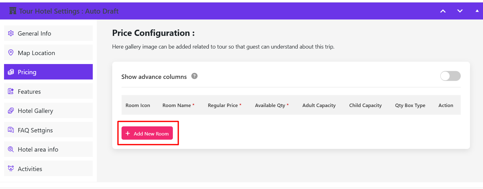Click the Activities icon in sidebar
Image resolution: width=483 pixels, height=189 pixels.
pos(11,169)
